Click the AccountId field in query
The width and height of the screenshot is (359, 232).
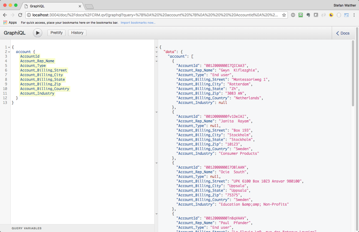(30, 56)
